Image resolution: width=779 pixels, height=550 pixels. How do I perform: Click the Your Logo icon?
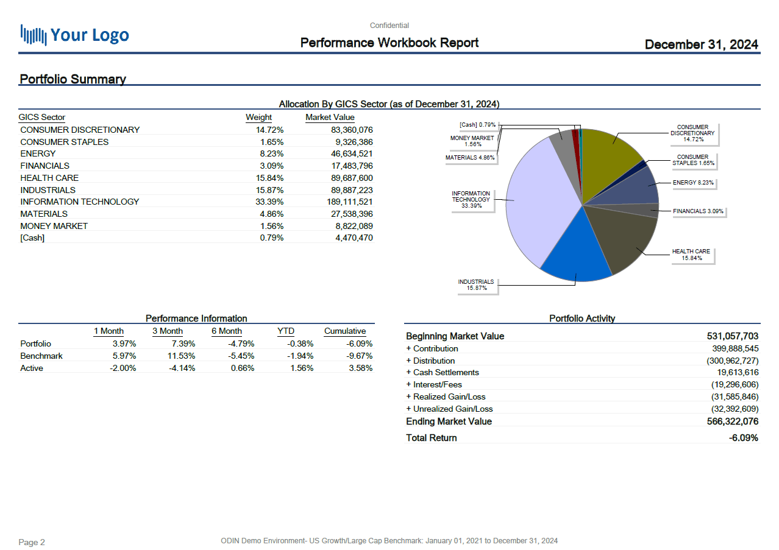[x=74, y=35]
